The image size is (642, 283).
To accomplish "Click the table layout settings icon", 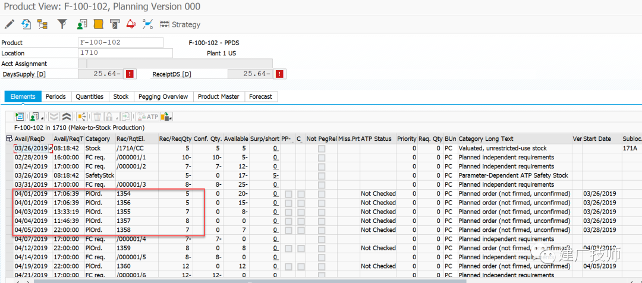I will click(x=10, y=139).
